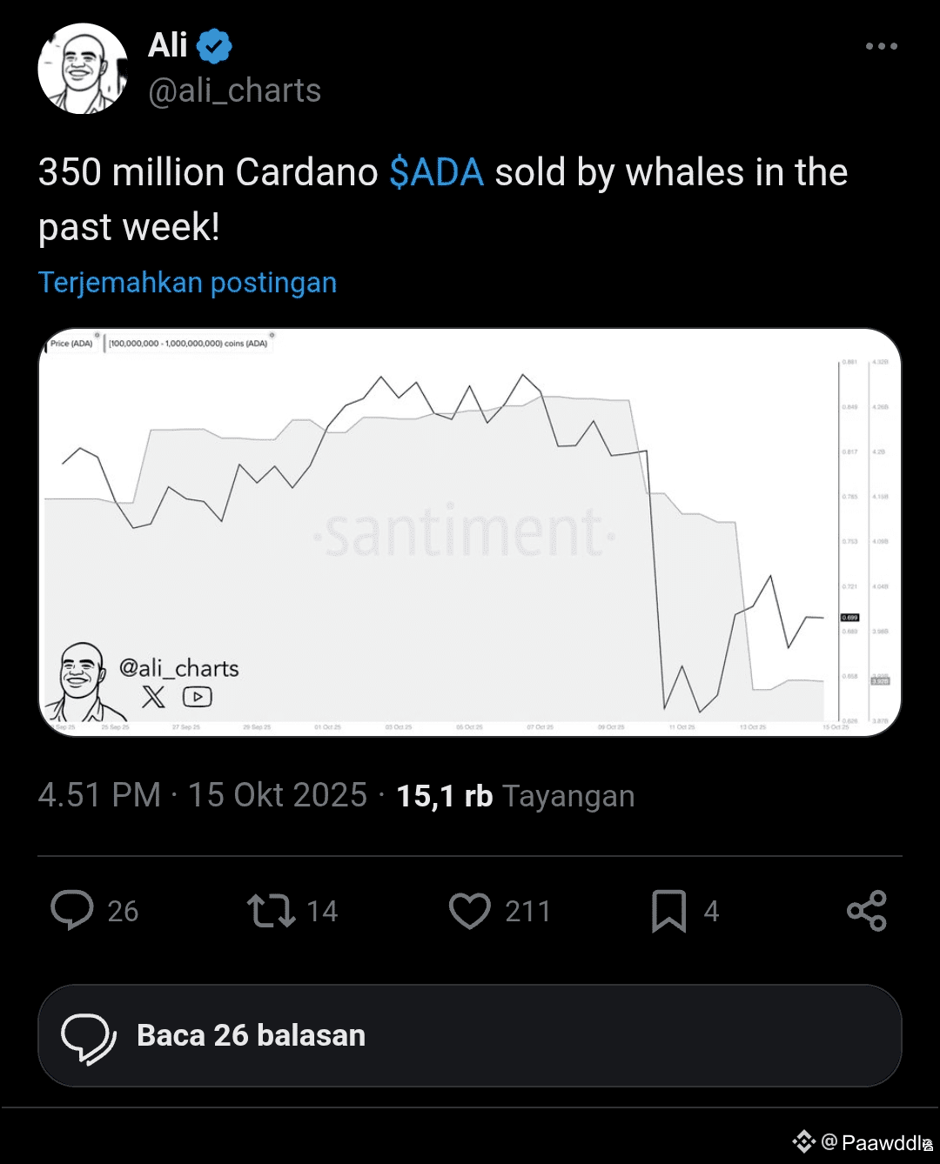The height and width of the screenshot is (1164, 940).
Task: Like the post with the heart icon
Action: pos(470,911)
